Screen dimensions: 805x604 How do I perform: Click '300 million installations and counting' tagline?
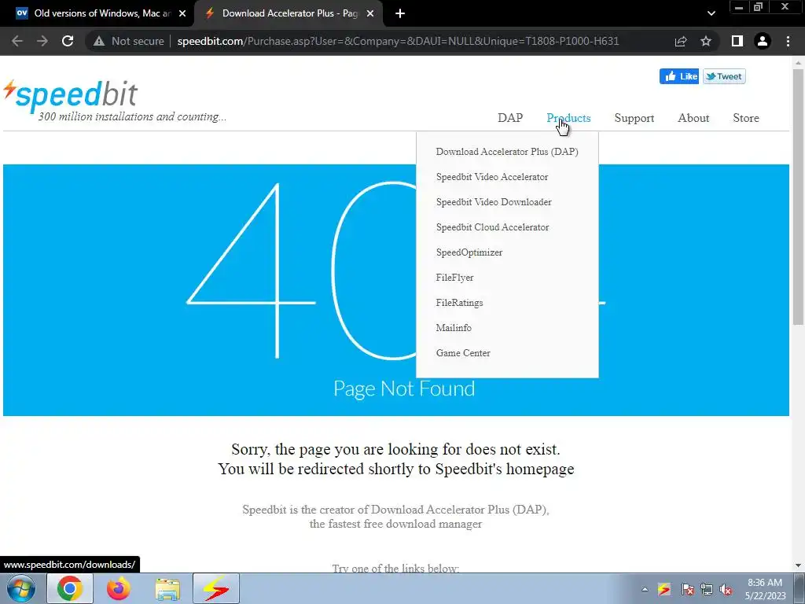[x=132, y=116]
